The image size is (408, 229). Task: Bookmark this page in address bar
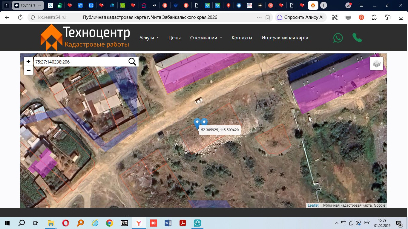tap(268, 17)
